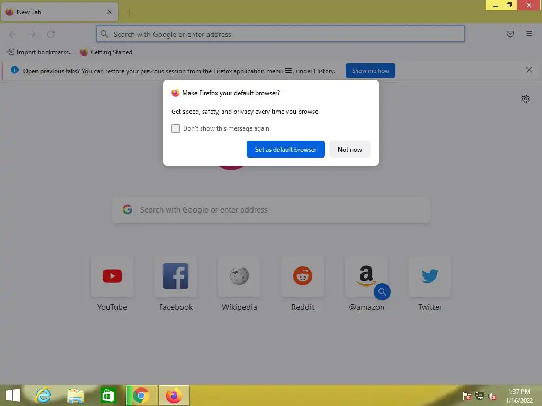Click Set as default browser button

pos(285,149)
